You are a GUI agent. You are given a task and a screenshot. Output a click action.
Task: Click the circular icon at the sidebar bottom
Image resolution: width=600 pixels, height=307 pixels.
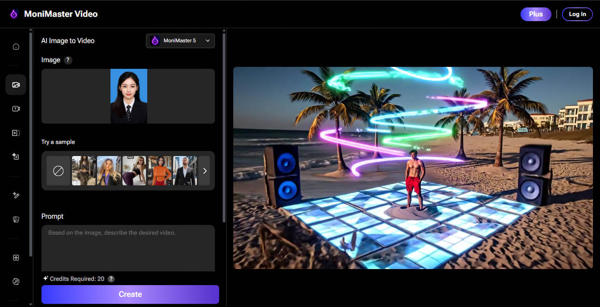click(16, 282)
